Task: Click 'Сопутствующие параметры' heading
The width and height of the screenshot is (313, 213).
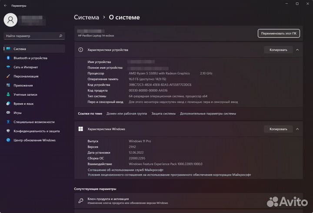Action: pos(95,189)
